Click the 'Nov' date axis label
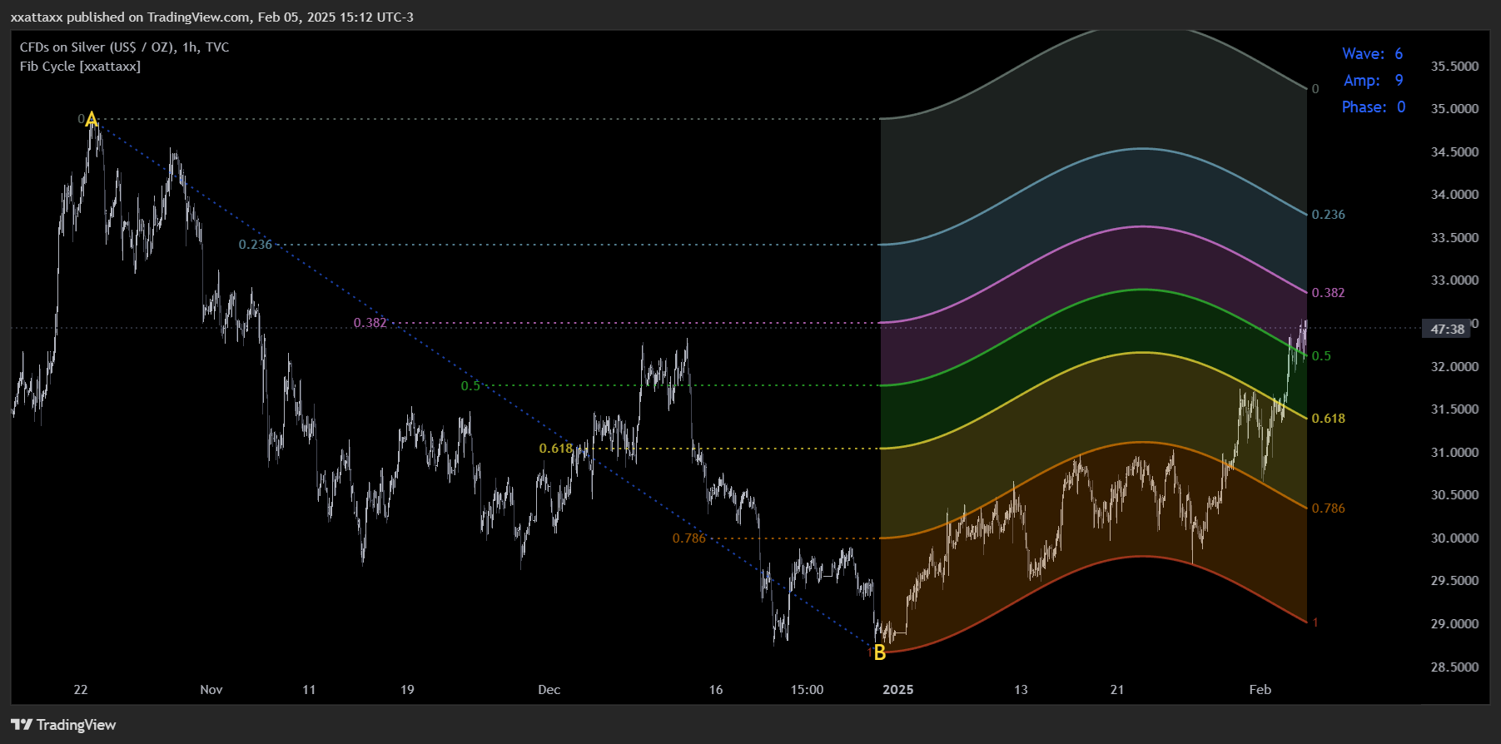 (211, 689)
